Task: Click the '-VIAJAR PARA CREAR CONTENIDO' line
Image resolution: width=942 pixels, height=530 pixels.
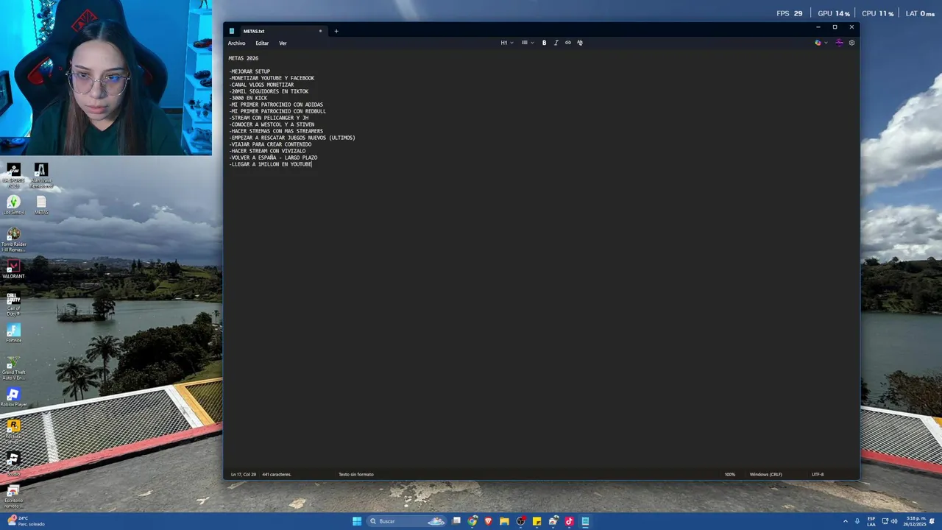Action: click(x=270, y=144)
